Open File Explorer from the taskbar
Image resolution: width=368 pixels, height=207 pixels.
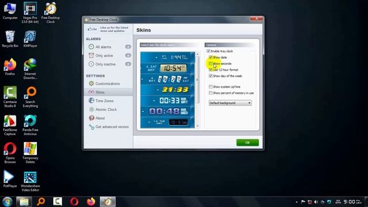24,202
